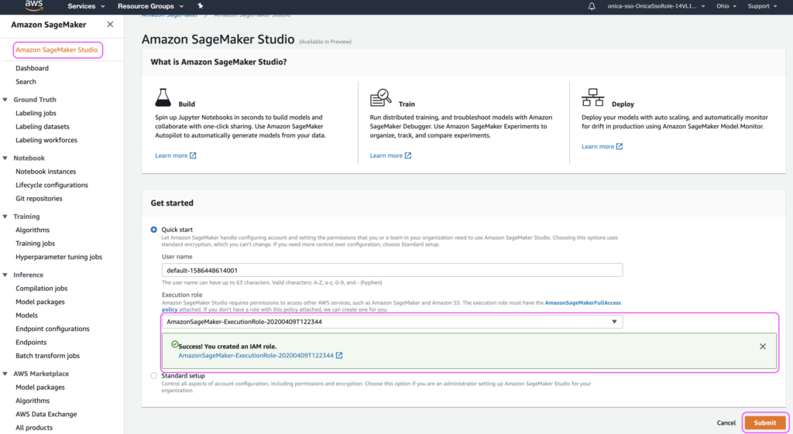Open Lifecycle configurations
793x434 pixels.
[52, 185]
